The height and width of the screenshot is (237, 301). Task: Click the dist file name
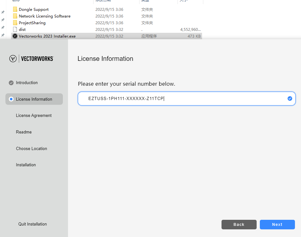[22, 30]
